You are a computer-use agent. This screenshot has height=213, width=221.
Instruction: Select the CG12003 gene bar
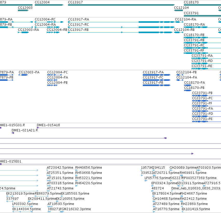click(23, 10)
